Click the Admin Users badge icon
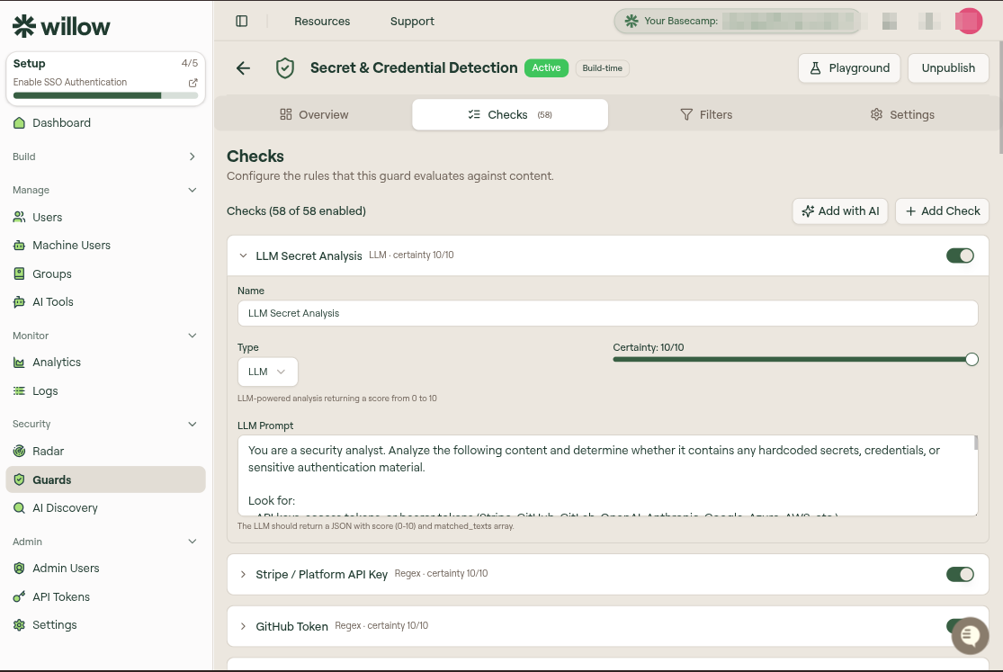 19,569
